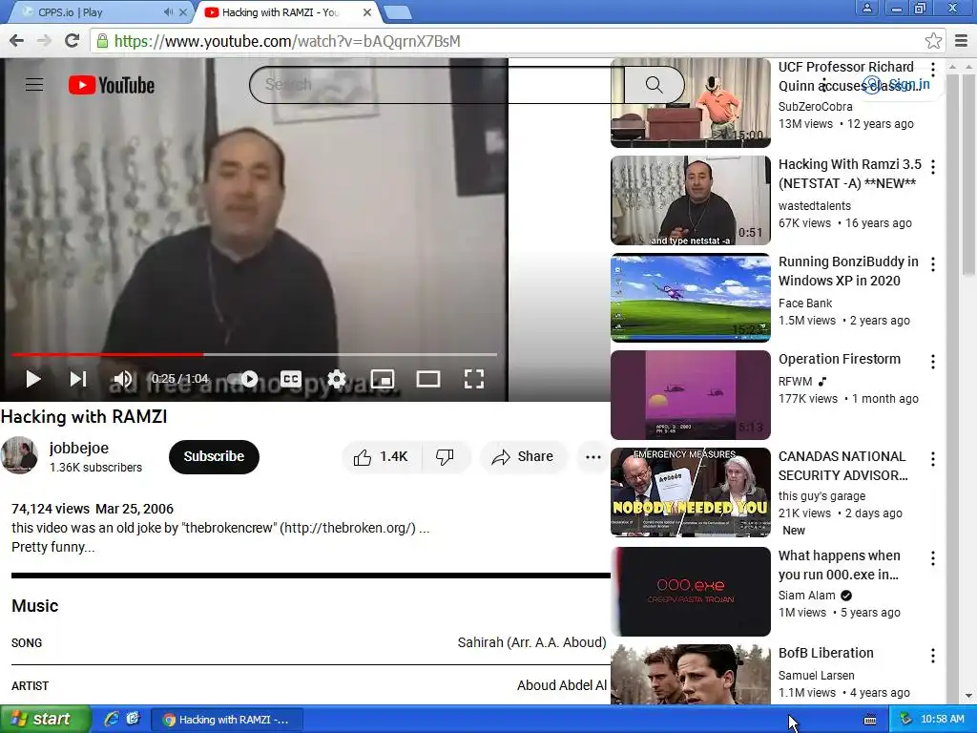977x733 pixels.
Task: Toggle the autoplay switch in player
Action: [x=243, y=379]
